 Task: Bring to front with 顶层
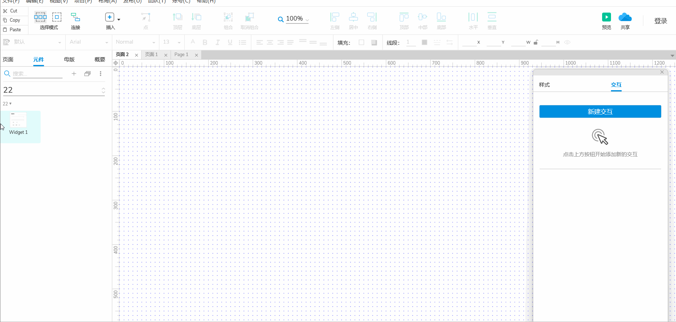[x=178, y=17]
